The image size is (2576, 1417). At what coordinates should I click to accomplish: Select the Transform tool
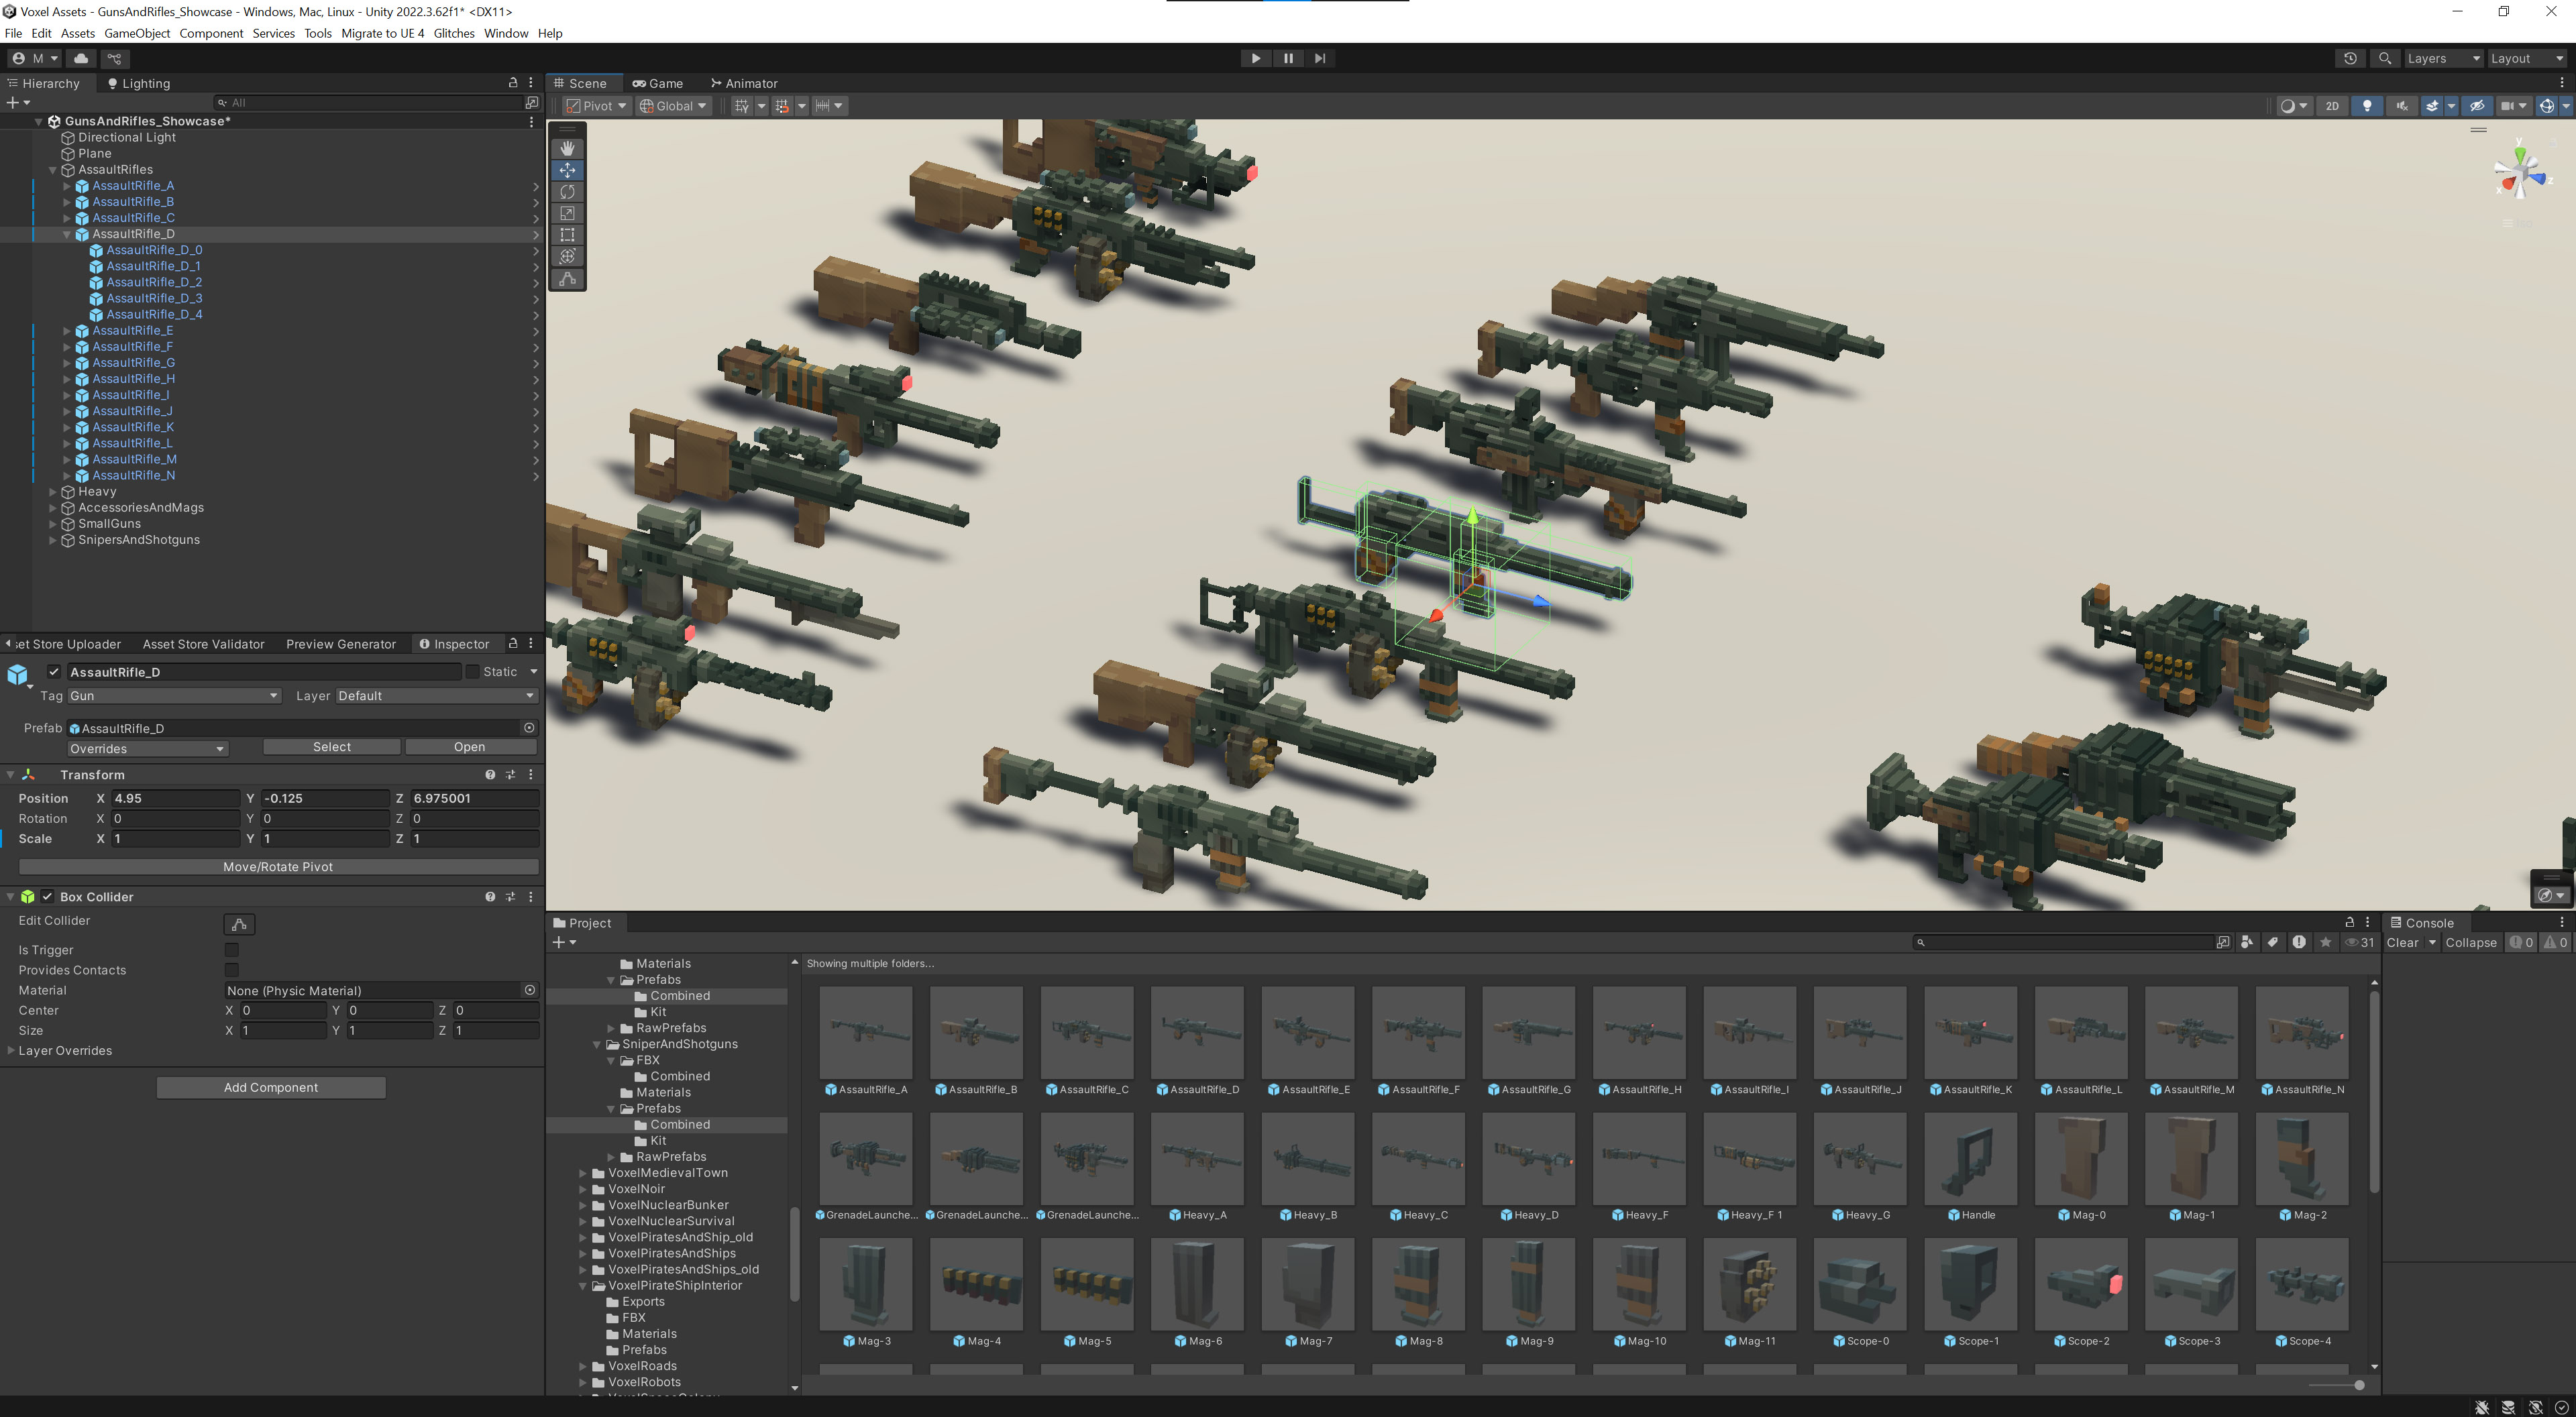point(567,257)
